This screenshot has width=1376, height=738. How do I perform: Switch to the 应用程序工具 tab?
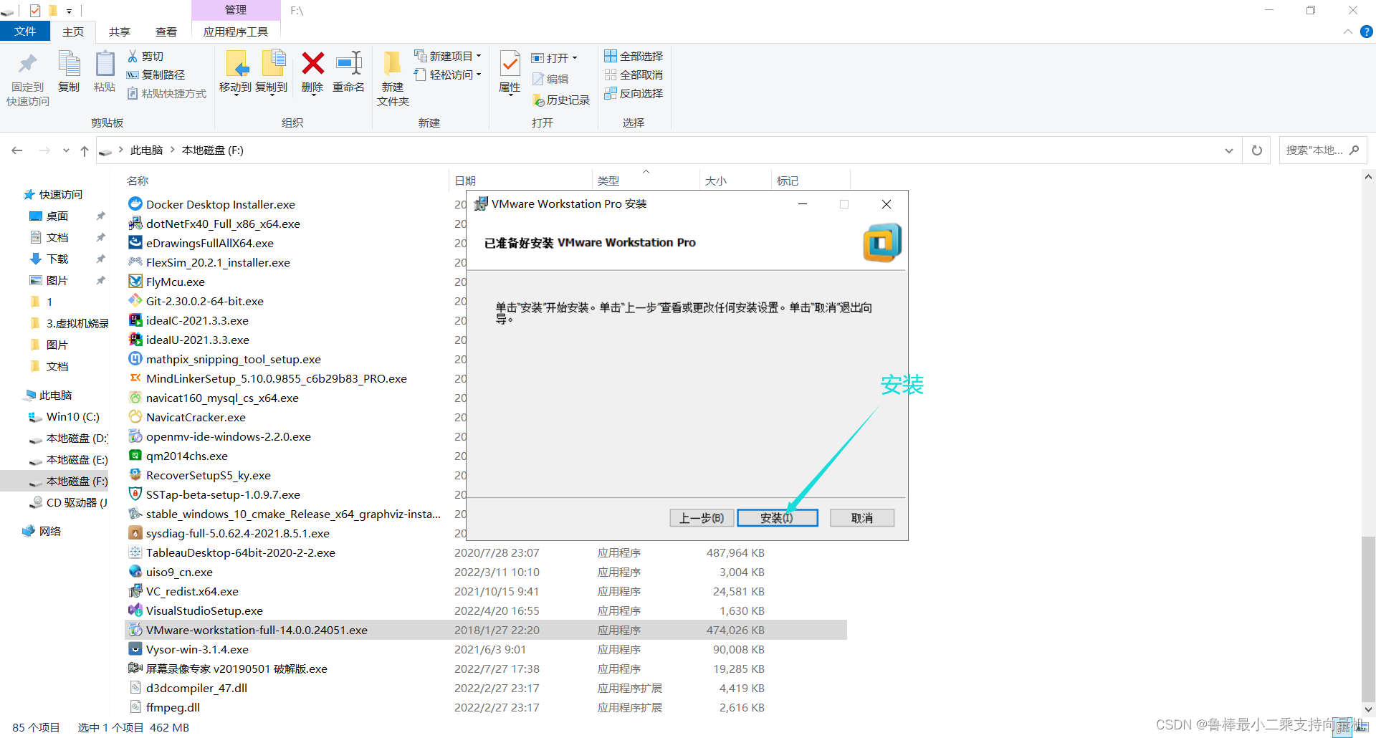[x=236, y=32]
